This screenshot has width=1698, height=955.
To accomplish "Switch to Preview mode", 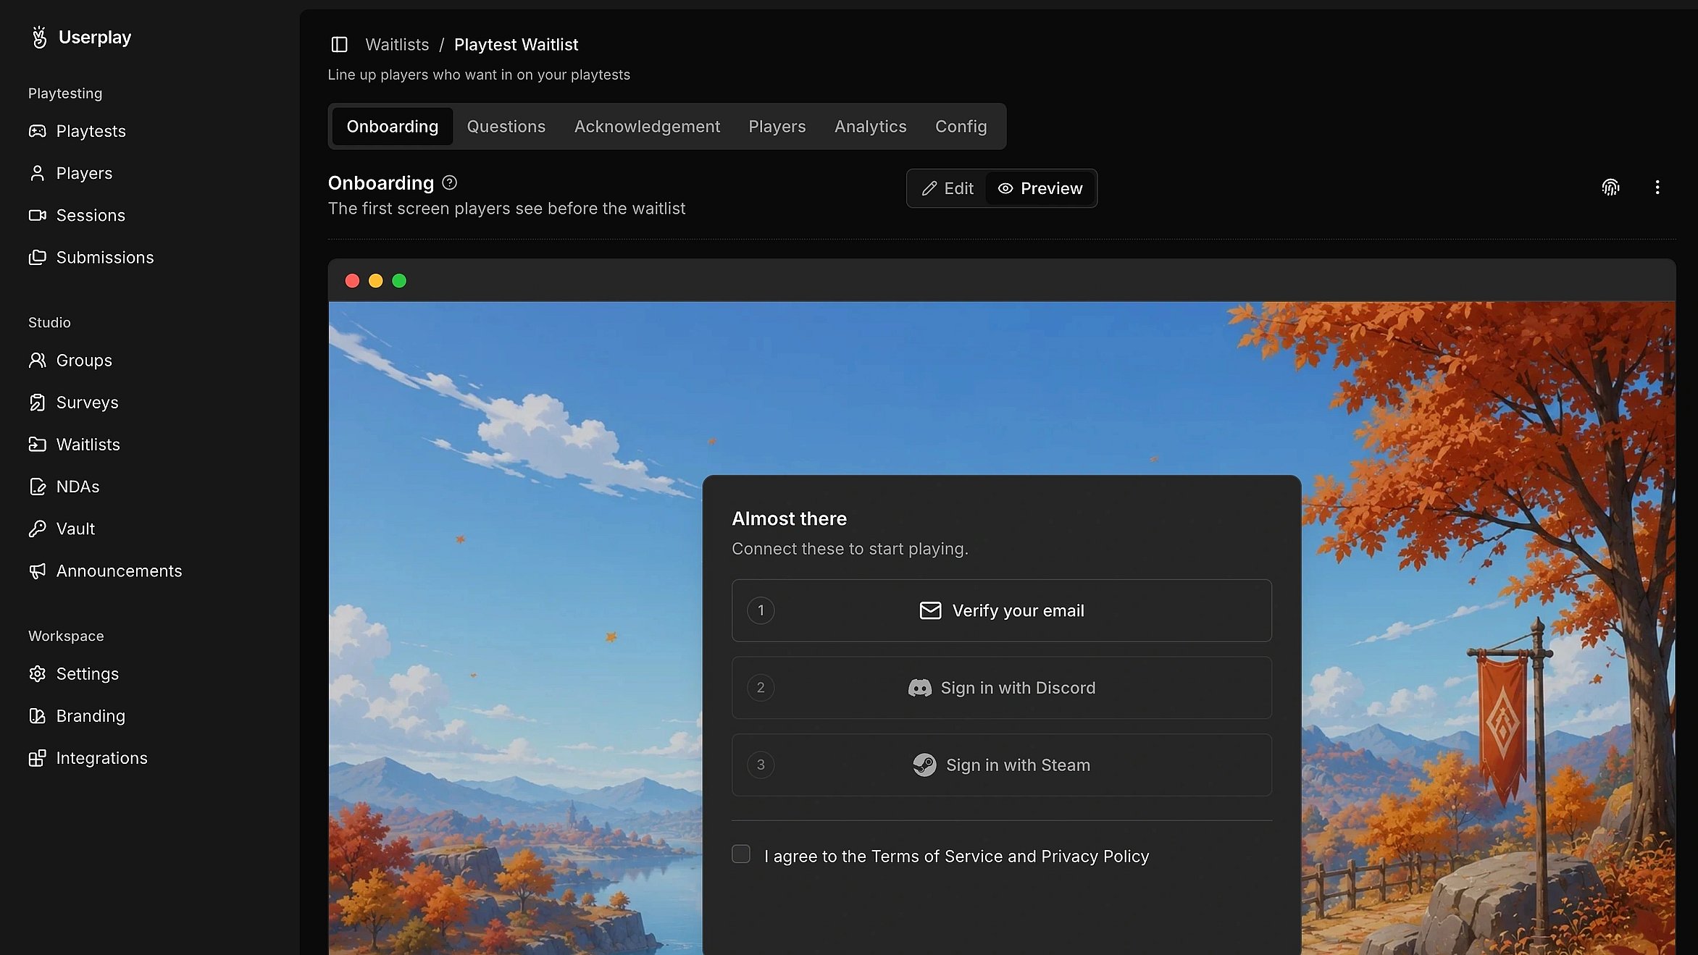I will [1040, 188].
